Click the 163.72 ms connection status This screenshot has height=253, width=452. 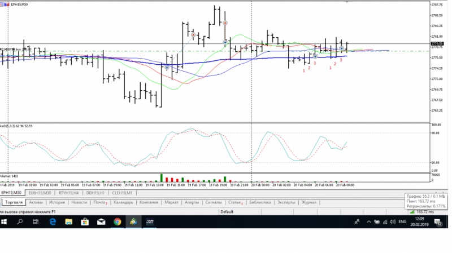[x=425, y=212]
